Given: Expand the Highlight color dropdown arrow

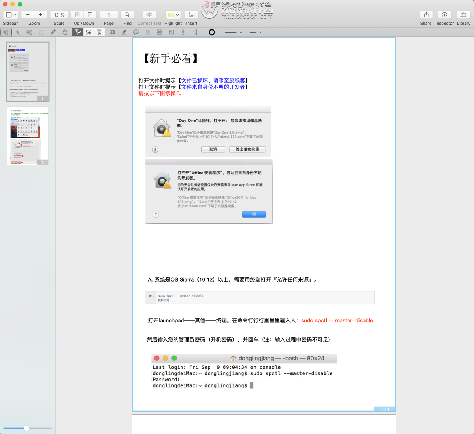Looking at the screenshot, I should tap(177, 15).
